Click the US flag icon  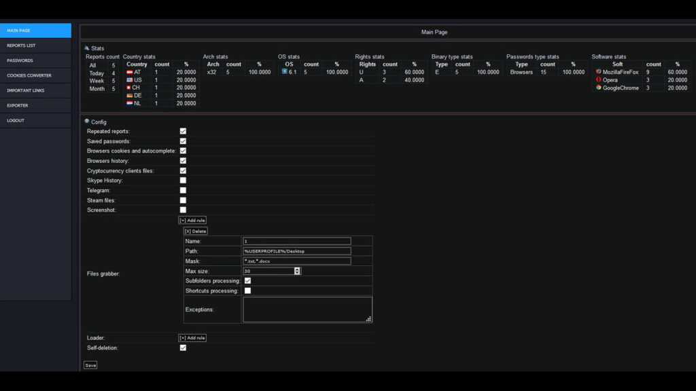click(x=130, y=80)
